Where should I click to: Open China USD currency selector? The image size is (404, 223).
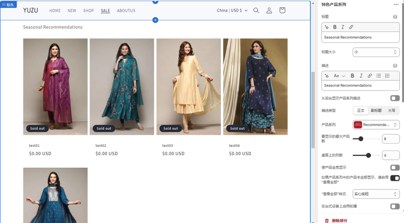[232, 10]
